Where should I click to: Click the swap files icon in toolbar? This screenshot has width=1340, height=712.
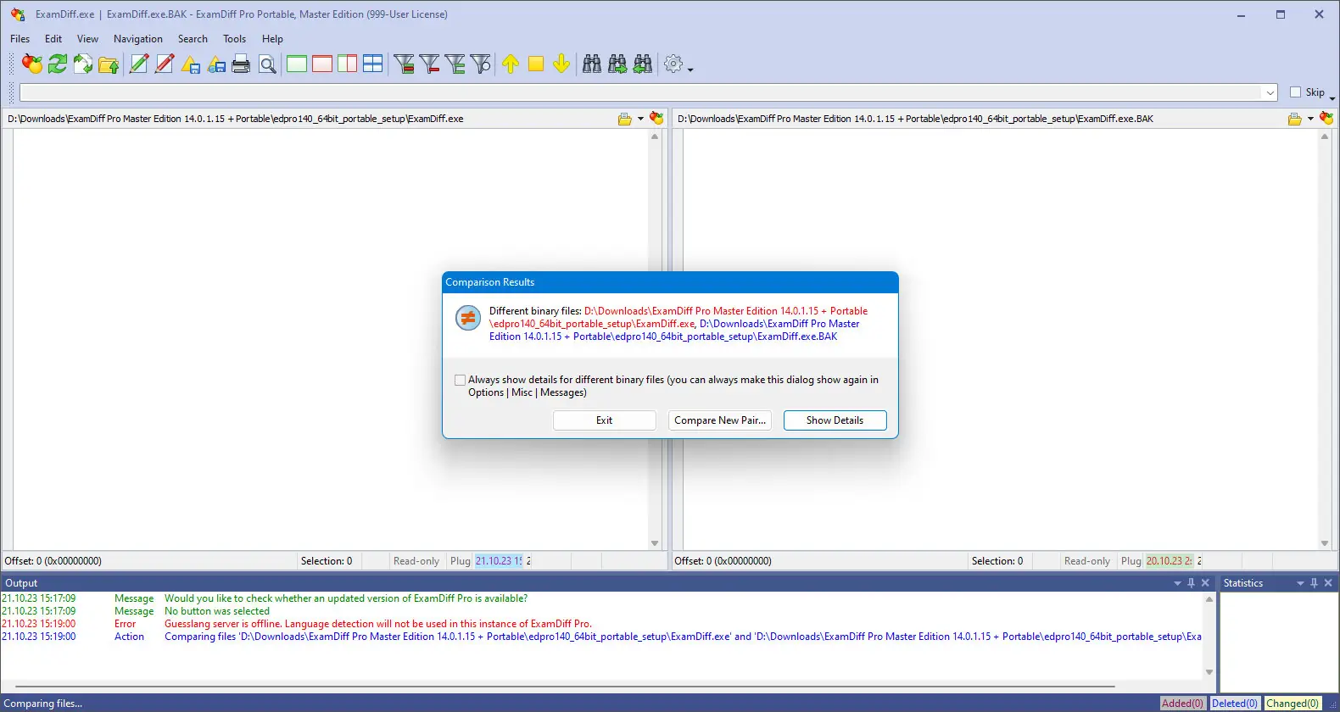(x=83, y=64)
